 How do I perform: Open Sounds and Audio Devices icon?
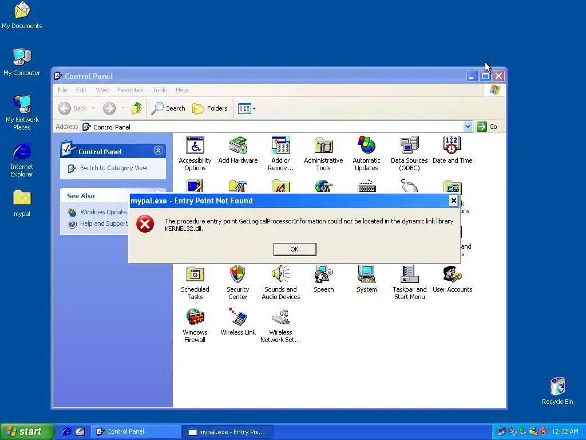(280, 282)
